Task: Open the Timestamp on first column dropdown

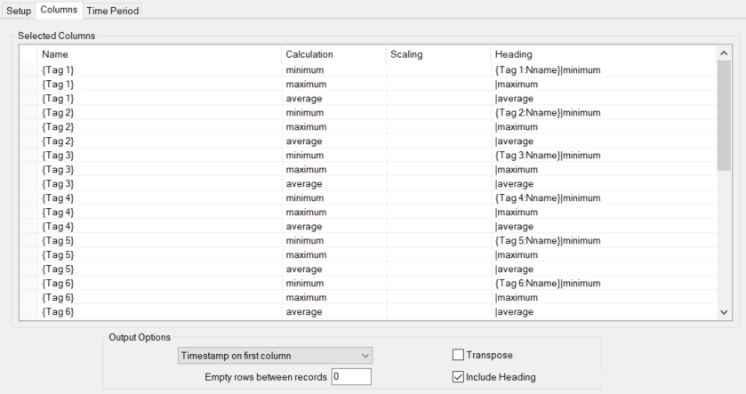Action: 275,356
